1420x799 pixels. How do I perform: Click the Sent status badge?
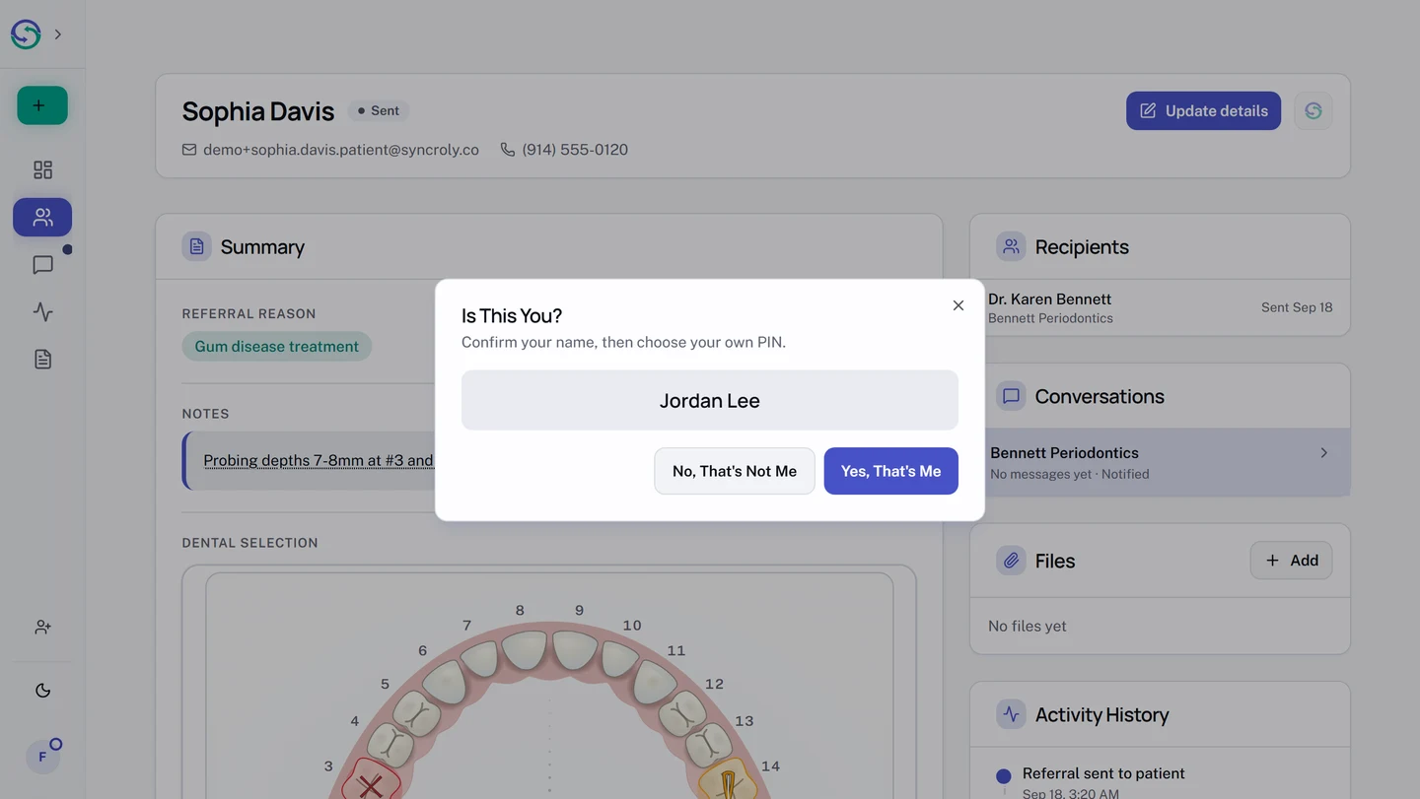coord(379,111)
